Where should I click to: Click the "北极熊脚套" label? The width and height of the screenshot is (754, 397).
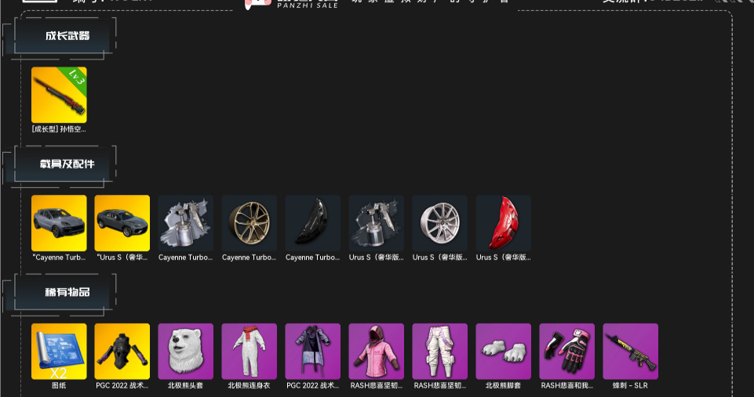504,385
